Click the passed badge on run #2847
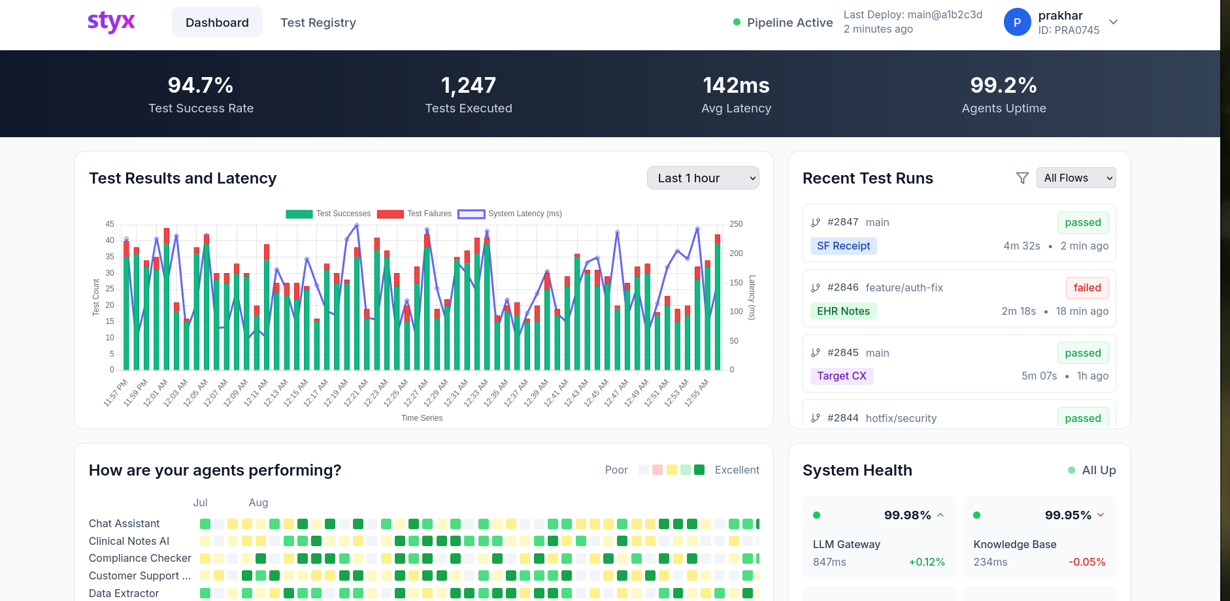Image resolution: width=1230 pixels, height=601 pixels. [1083, 222]
